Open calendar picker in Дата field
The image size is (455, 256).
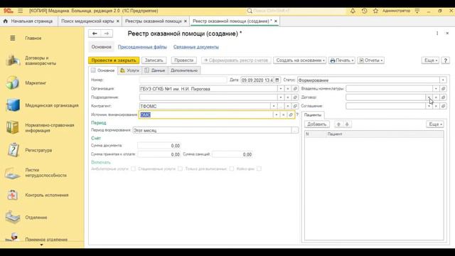(277, 80)
